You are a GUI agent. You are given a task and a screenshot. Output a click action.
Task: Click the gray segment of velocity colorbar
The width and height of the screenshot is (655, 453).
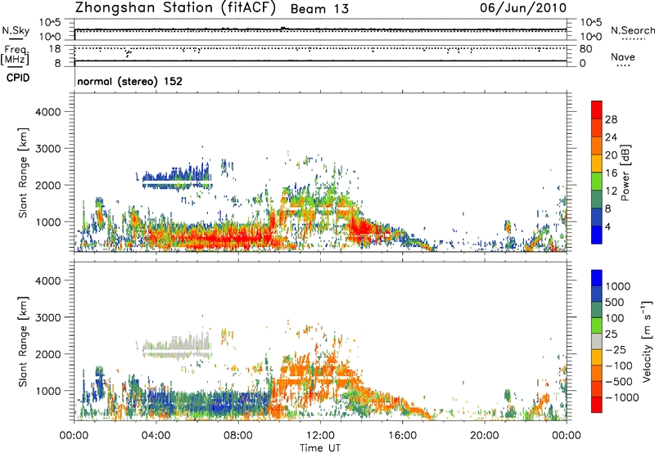[597, 341]
